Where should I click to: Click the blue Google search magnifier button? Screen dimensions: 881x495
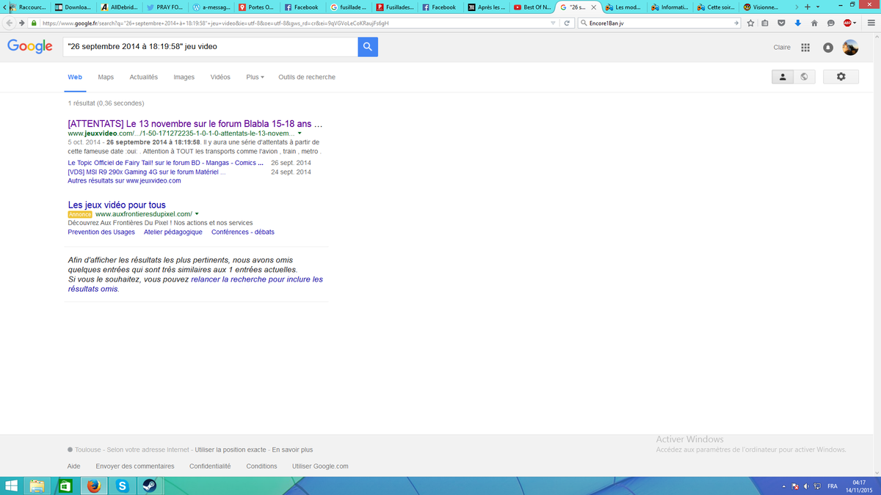368,47
